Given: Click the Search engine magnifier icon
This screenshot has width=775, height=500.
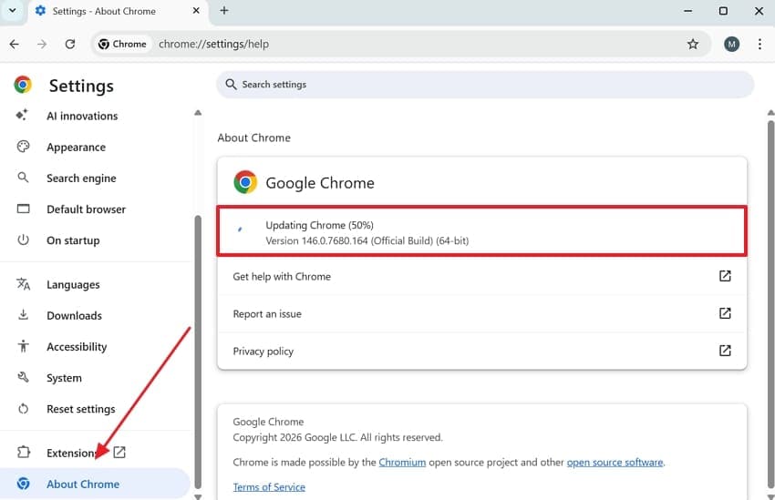Looking at the screenshot, I should coord(23,178).
